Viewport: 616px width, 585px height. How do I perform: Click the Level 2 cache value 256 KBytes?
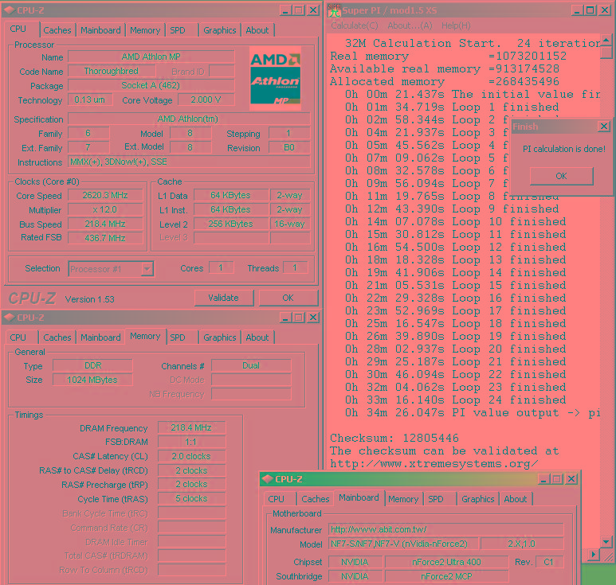coord(230,224)
